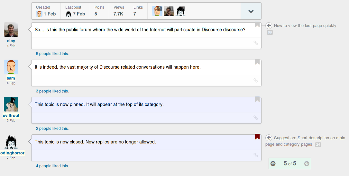Show who liked: 5 people liked this

[x=52, y=54]
